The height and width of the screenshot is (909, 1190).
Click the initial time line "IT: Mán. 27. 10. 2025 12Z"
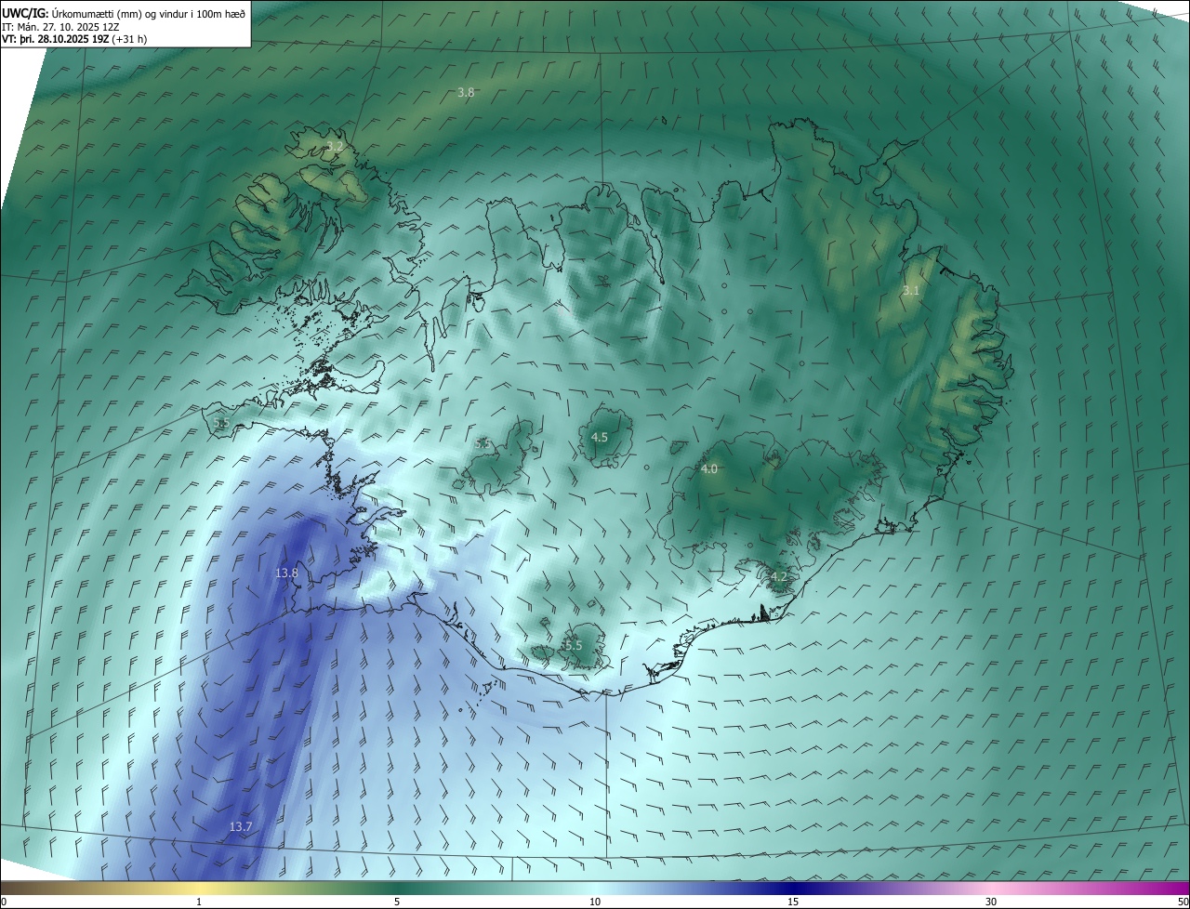[x=60, y=27]
